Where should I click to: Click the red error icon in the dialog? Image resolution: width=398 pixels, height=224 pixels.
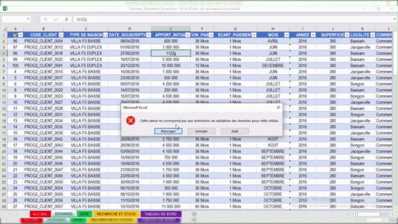pyautogui.click(x=131, y=120)
